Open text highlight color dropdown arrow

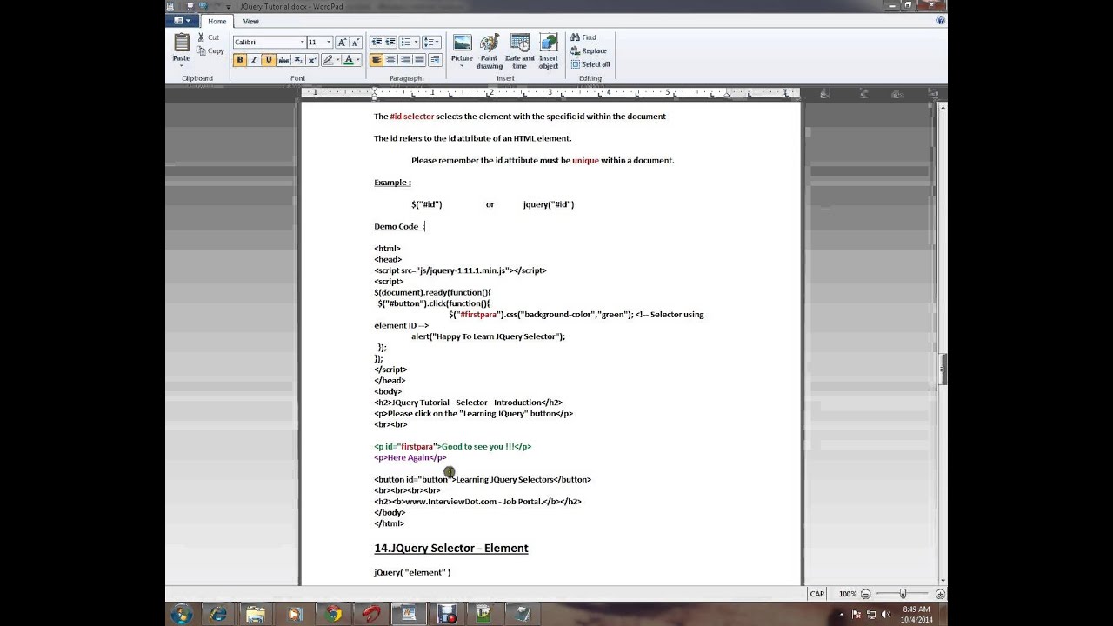337,60
